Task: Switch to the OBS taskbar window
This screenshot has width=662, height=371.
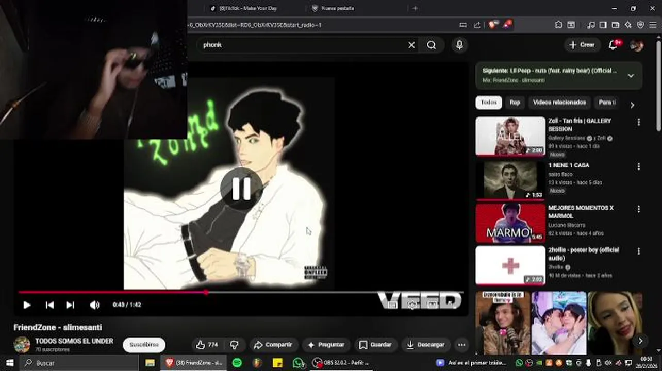Action: (341, 363)
